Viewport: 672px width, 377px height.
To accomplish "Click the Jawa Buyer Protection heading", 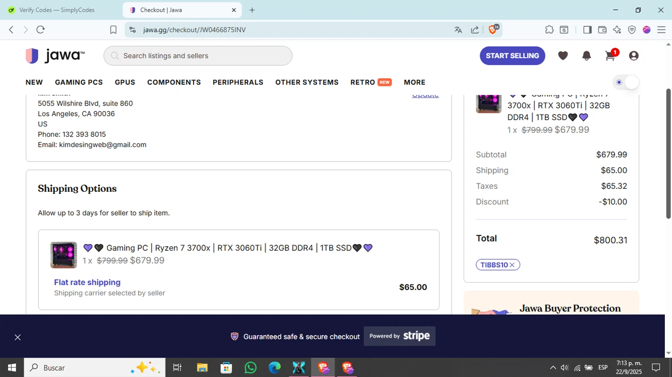I will (x=570, y=308).
